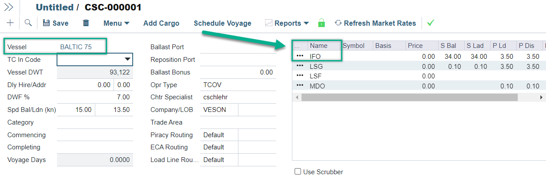Click the Ballast Port input field
The image size is (546, 179).
(238, 47)
